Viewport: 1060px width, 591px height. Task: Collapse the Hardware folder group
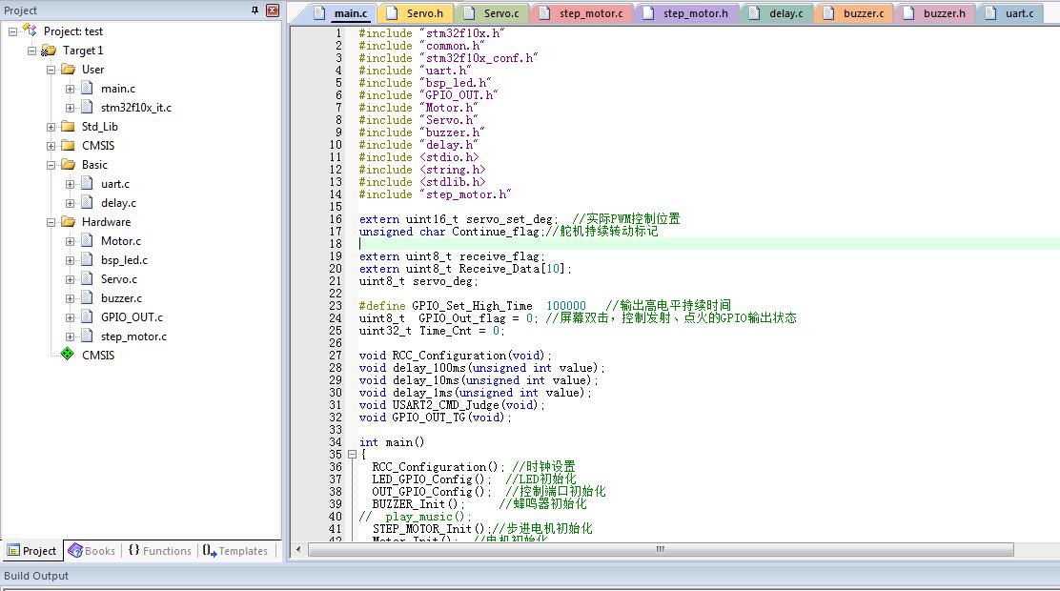pyautogui.click(x=51, y=222)
